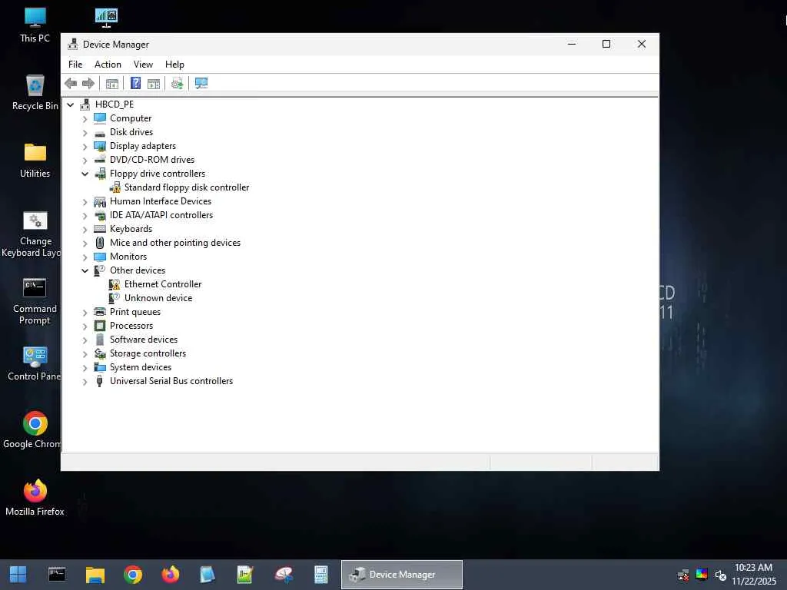
Task: Expand the System devices category
Action: tap(85, 368)
